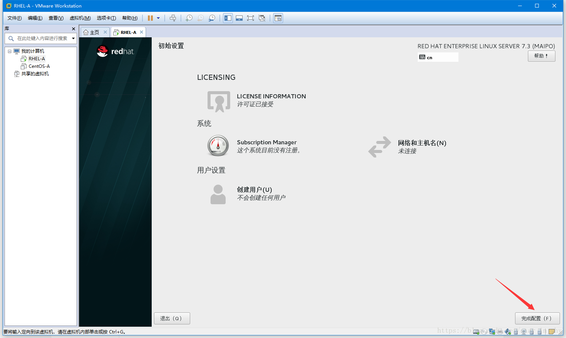Click the cn keyboard layout indicator
This screenshot has width=566, height=338.
pos(438,57)
